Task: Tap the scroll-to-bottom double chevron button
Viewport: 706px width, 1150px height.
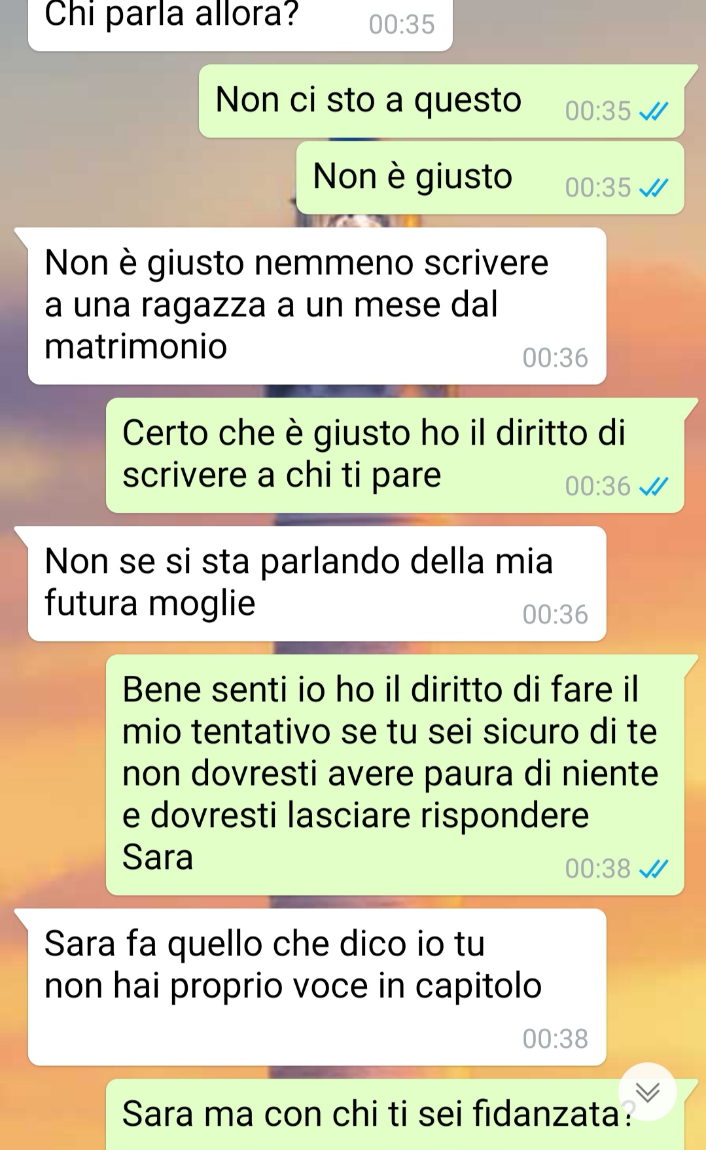Action: tap(647, 1092)
